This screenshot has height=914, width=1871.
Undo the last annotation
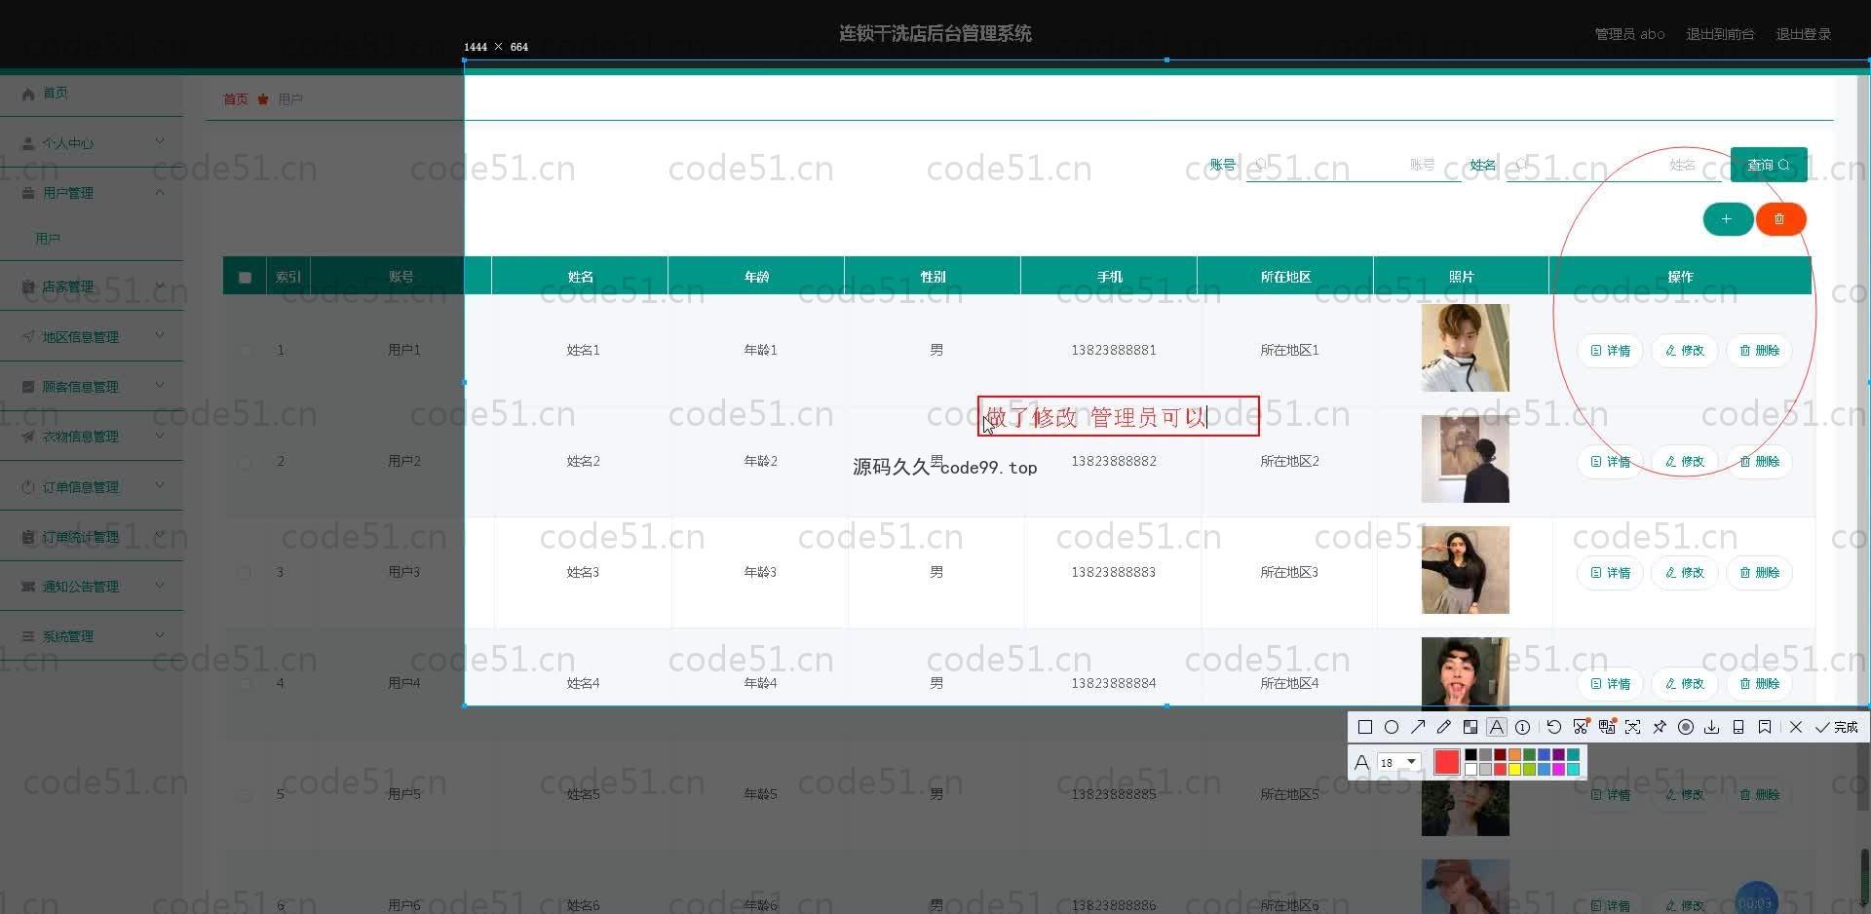click(1554, 727)
